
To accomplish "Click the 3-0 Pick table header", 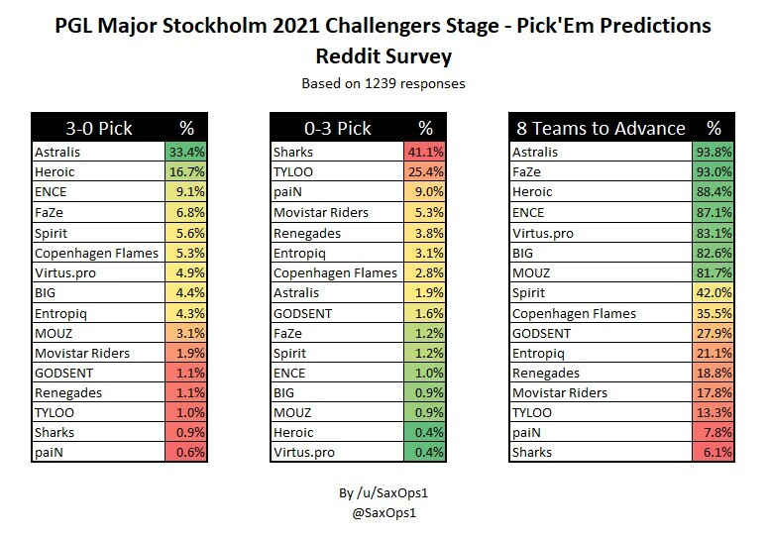I will pyautogui.click(x=99, y=128).
